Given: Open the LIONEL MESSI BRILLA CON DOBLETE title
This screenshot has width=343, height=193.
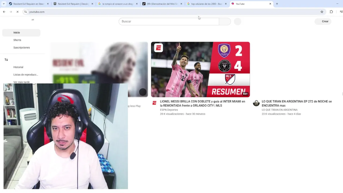Looking at the screenshot, I should (203, 103).
